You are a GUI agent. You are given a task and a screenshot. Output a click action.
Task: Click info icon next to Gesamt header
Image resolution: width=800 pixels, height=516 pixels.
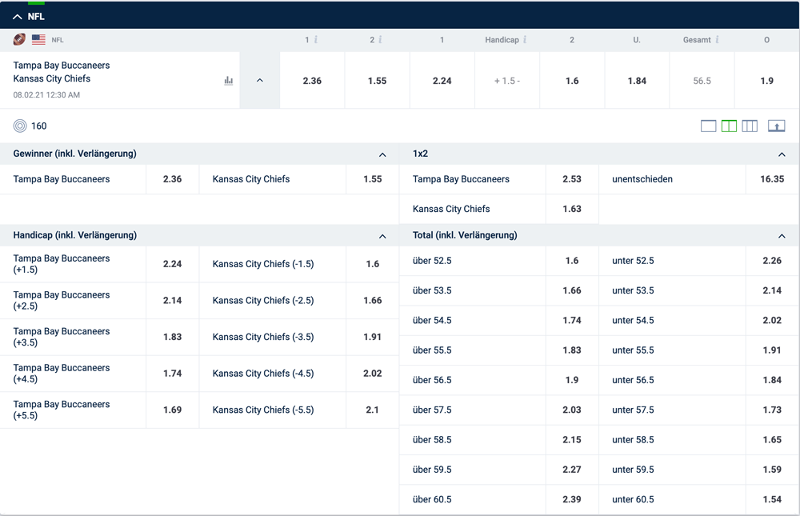click(x=718, y=40)
